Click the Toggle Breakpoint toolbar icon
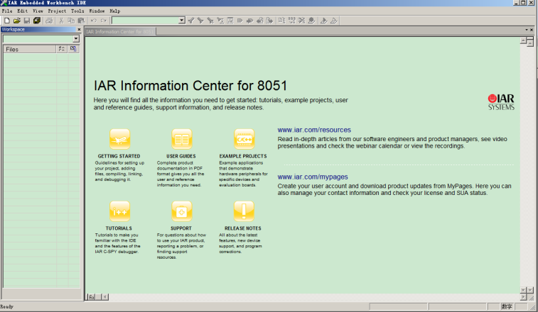538x312 pixels. 311,21
